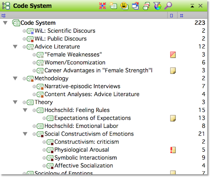Click the root Code System code icon
The image size is (210, 177).
pyautogui.click(x=16, y=23)
